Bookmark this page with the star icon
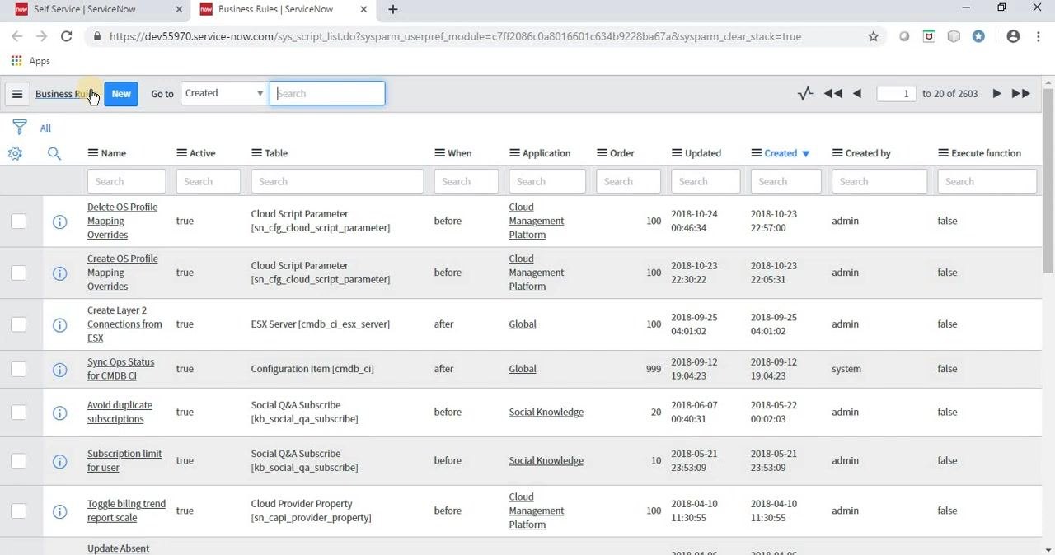 [x=873, y=36]
